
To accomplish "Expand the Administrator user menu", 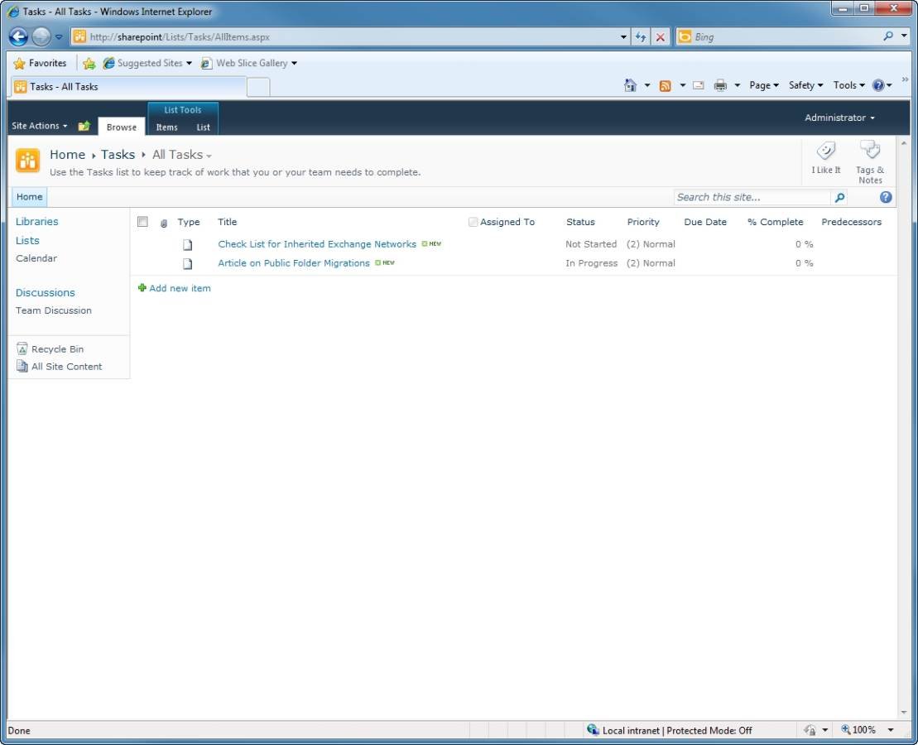I will pos(839,118).
